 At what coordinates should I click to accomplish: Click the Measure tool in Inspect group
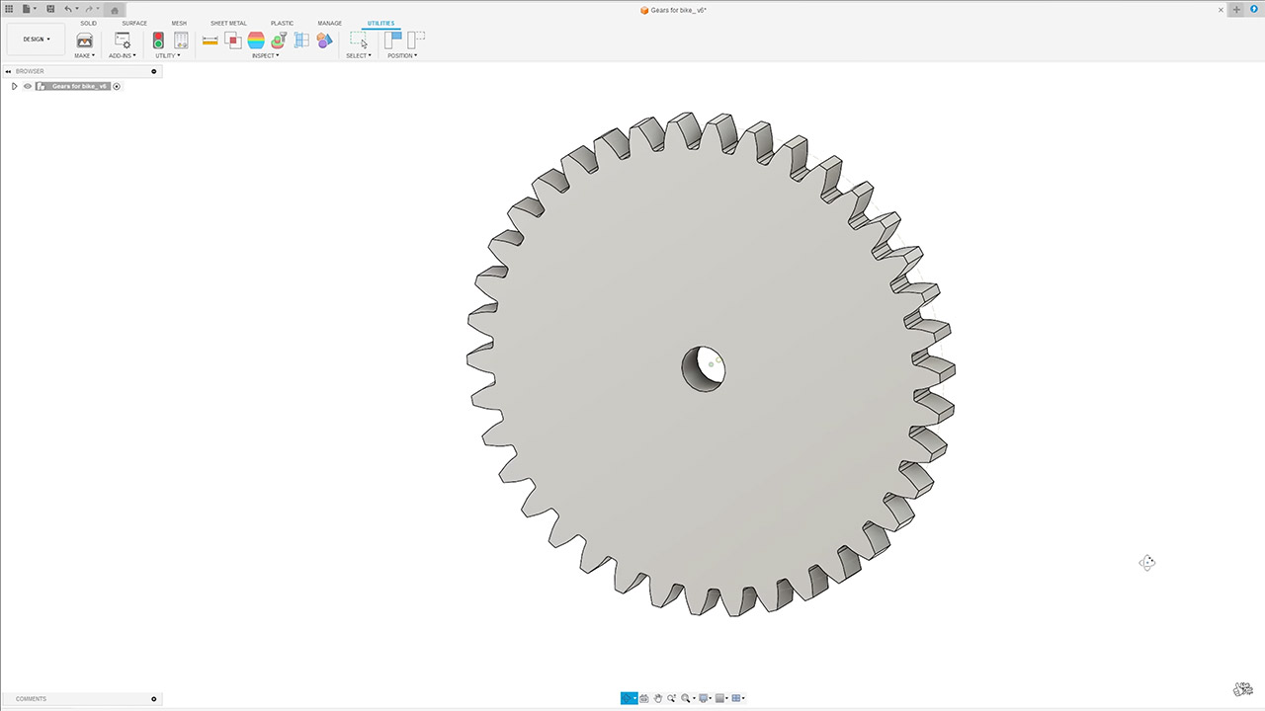pos(210,40)
